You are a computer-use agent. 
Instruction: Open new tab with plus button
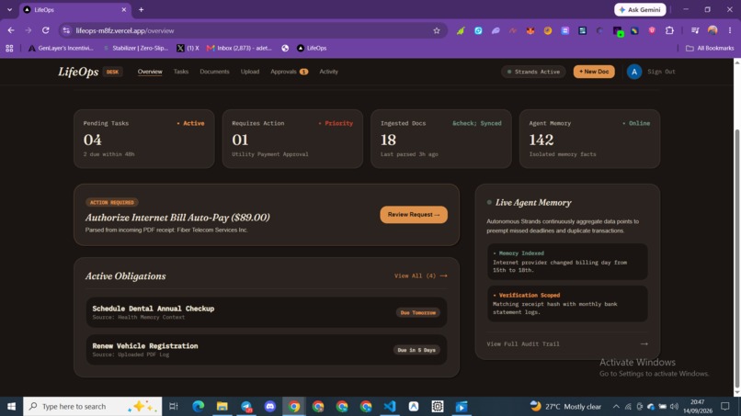(141, 9)
